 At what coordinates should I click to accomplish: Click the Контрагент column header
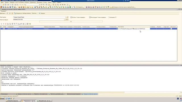tap(13, 27)
